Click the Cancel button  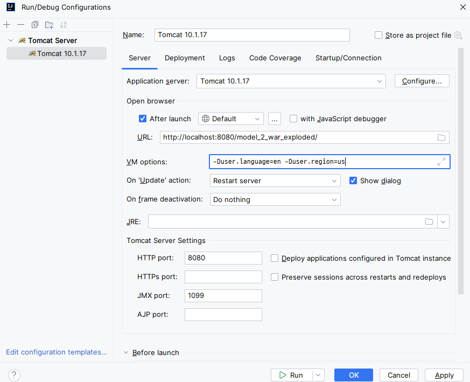coord(398,375)
